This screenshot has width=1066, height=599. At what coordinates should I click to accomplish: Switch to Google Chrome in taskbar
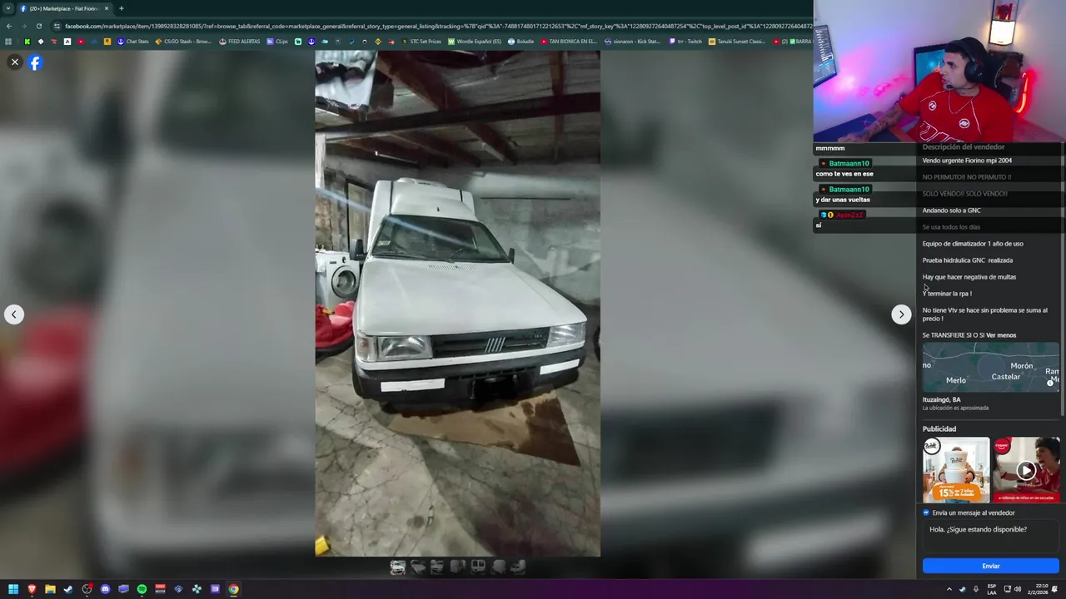pos(233,589)
